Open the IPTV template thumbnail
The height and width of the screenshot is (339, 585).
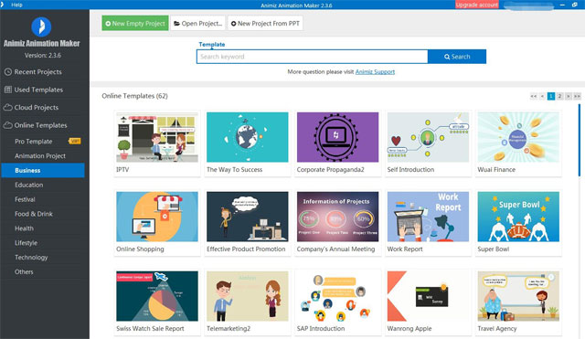click(157, 137)
